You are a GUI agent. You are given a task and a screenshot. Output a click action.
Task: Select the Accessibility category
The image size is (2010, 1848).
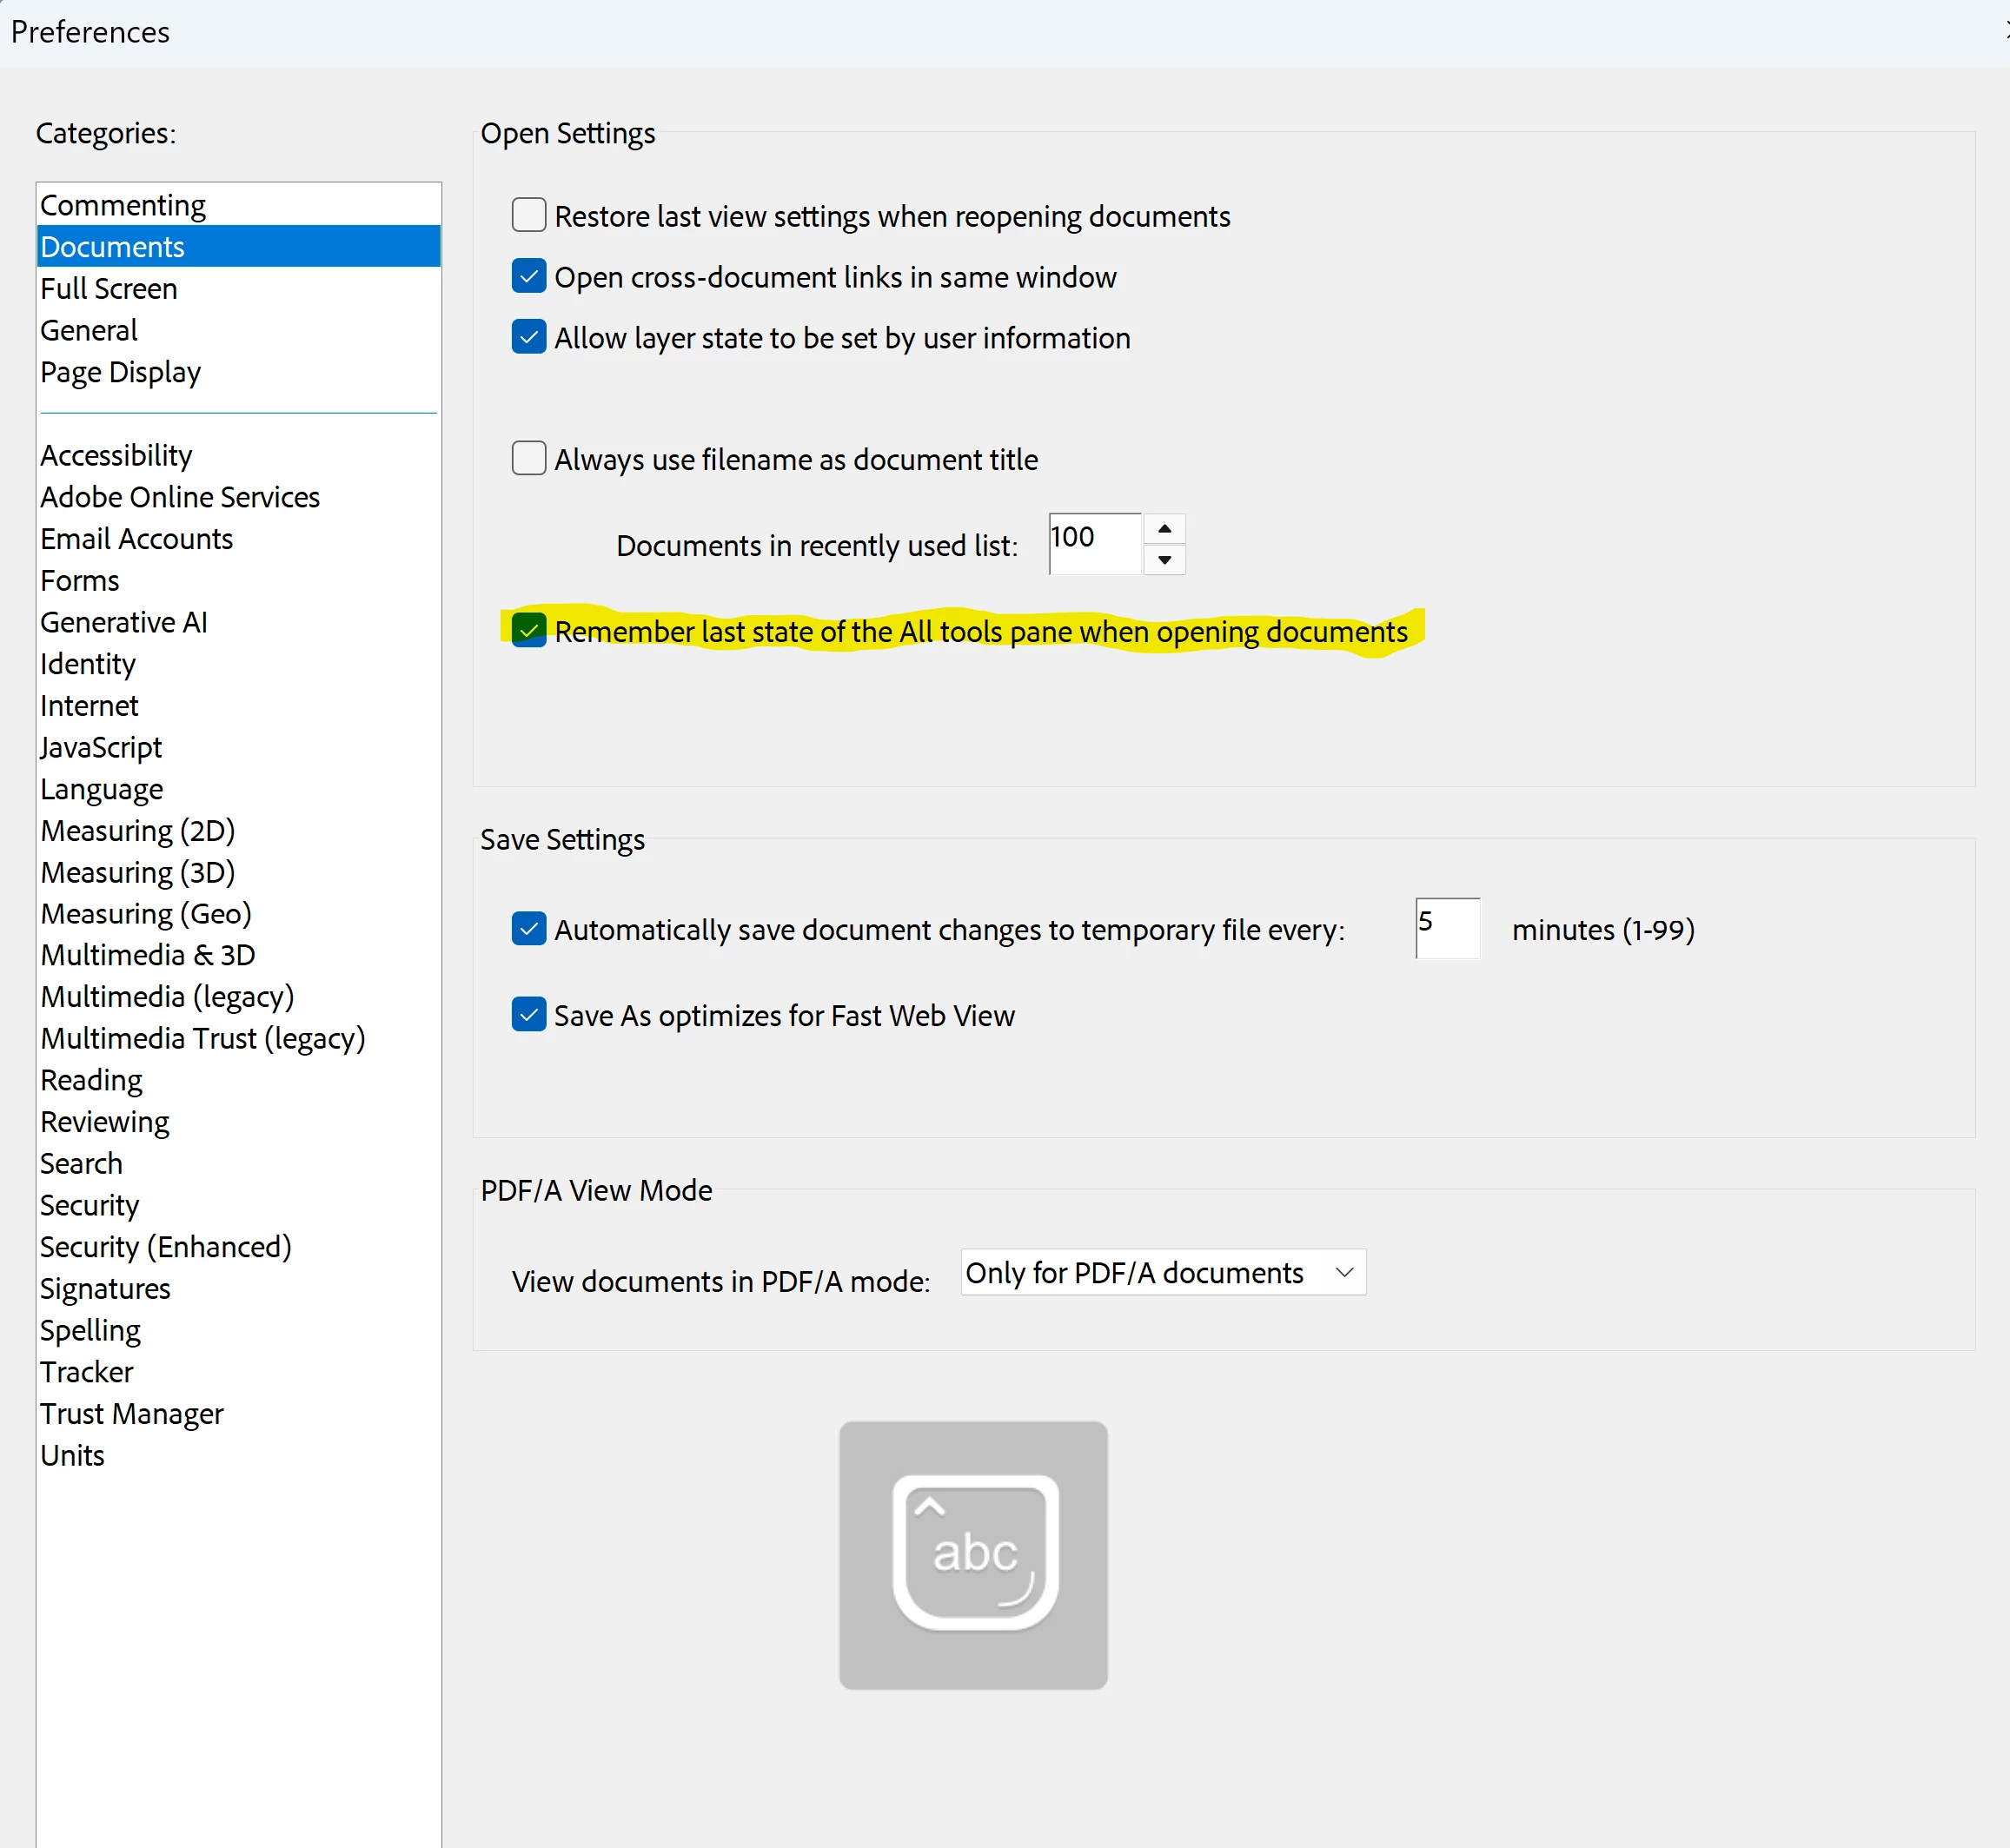[x=116, y=455]
